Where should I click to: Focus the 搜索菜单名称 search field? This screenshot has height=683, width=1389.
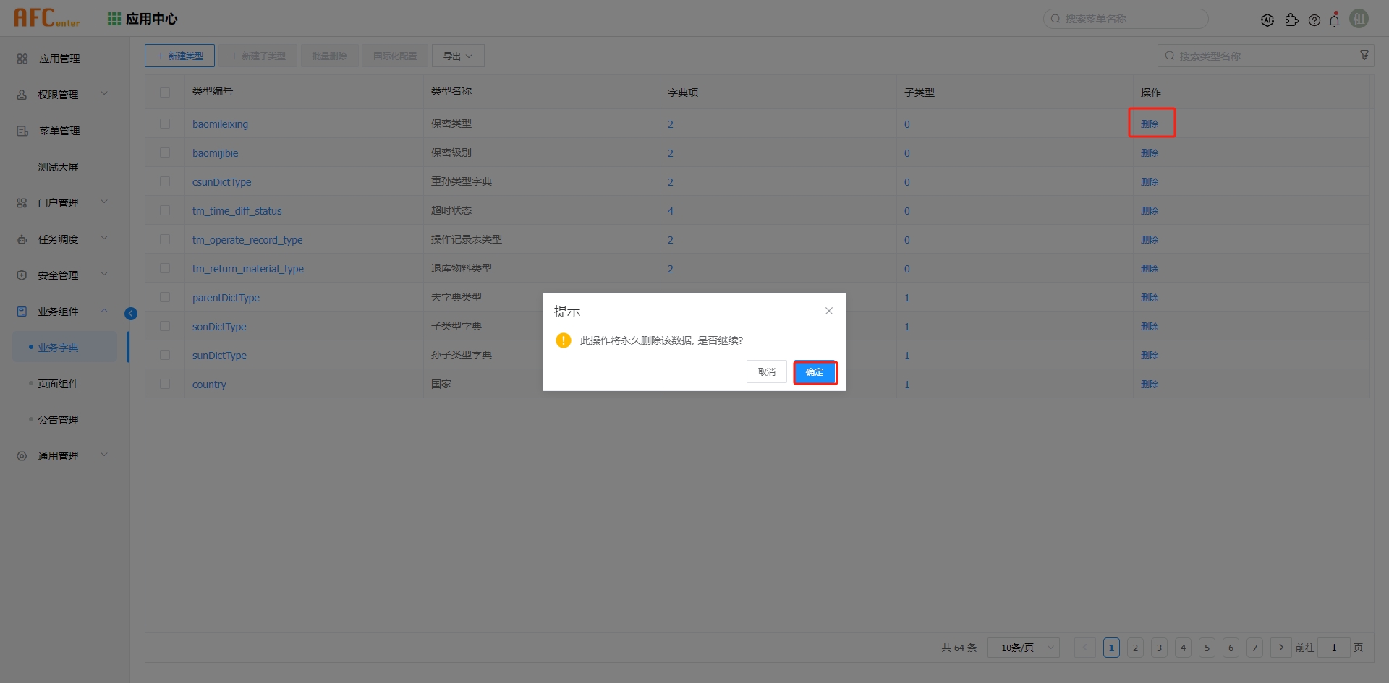point(1126,19)
